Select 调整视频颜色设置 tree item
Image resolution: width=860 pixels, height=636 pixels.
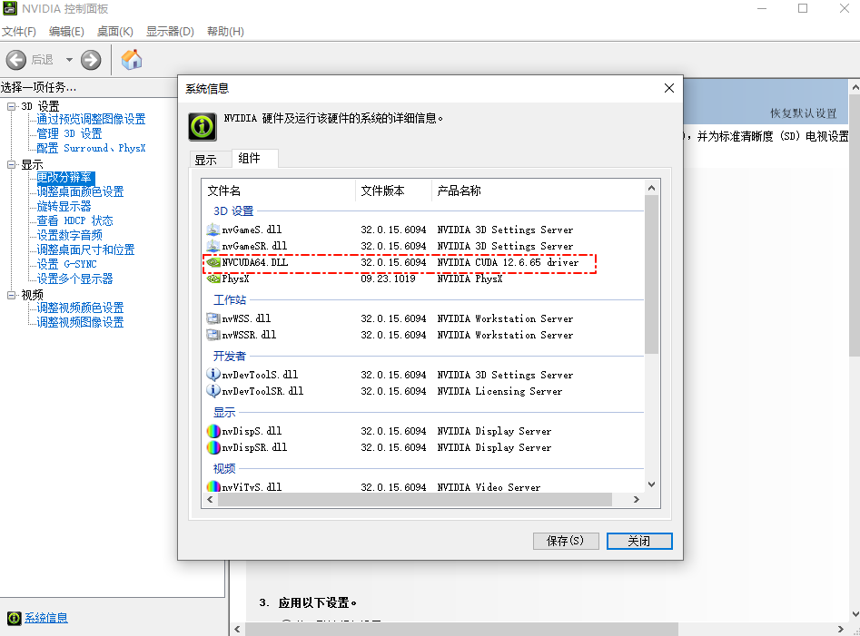coord(80,308)
